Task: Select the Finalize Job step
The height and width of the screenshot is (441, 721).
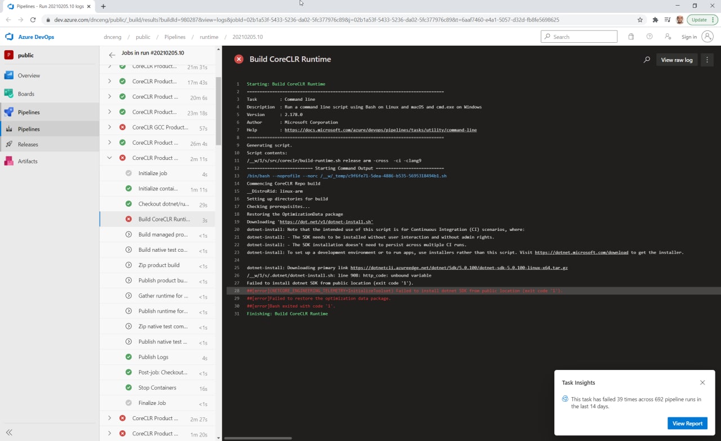Action: pyautogui.click(x=157, y=403)
